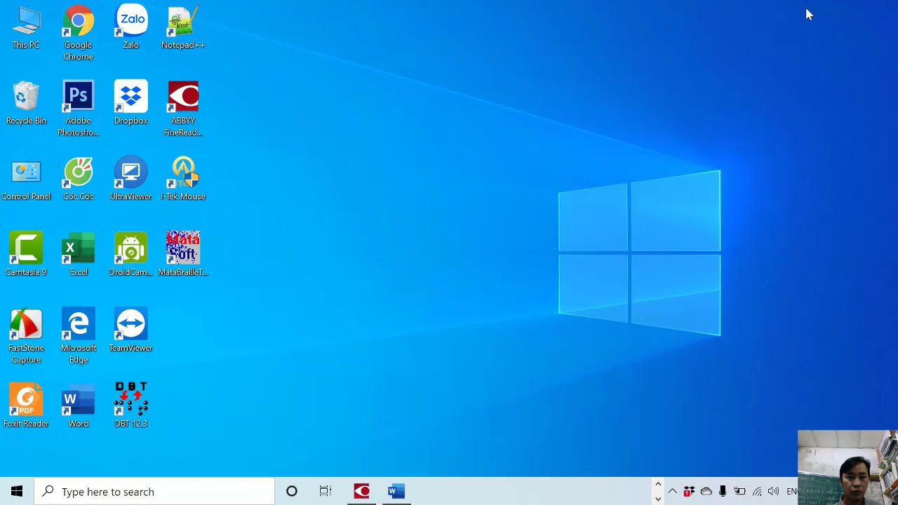The width and height of the screenshot is (898, 505).
Task: Click taskbar toolbar scroll down arrow
Action: click(x=657, y=499)
